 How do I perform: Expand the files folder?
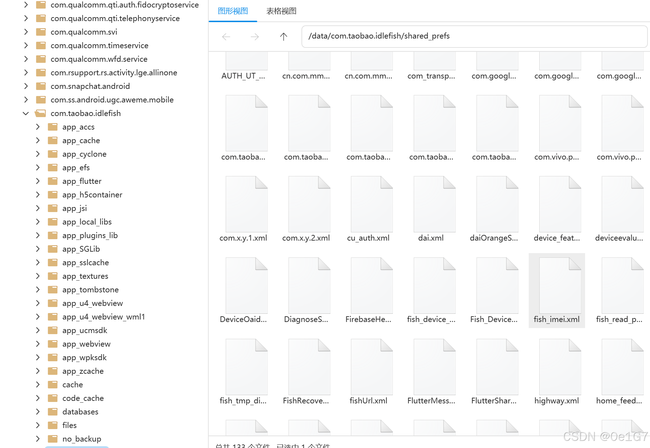[38, 425]
